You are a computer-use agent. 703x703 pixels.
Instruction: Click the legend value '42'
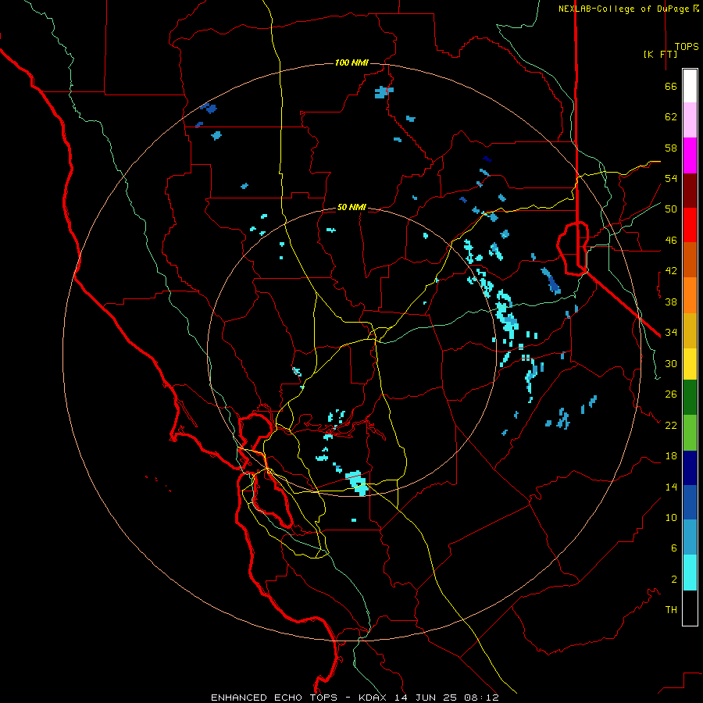[671, 271]
